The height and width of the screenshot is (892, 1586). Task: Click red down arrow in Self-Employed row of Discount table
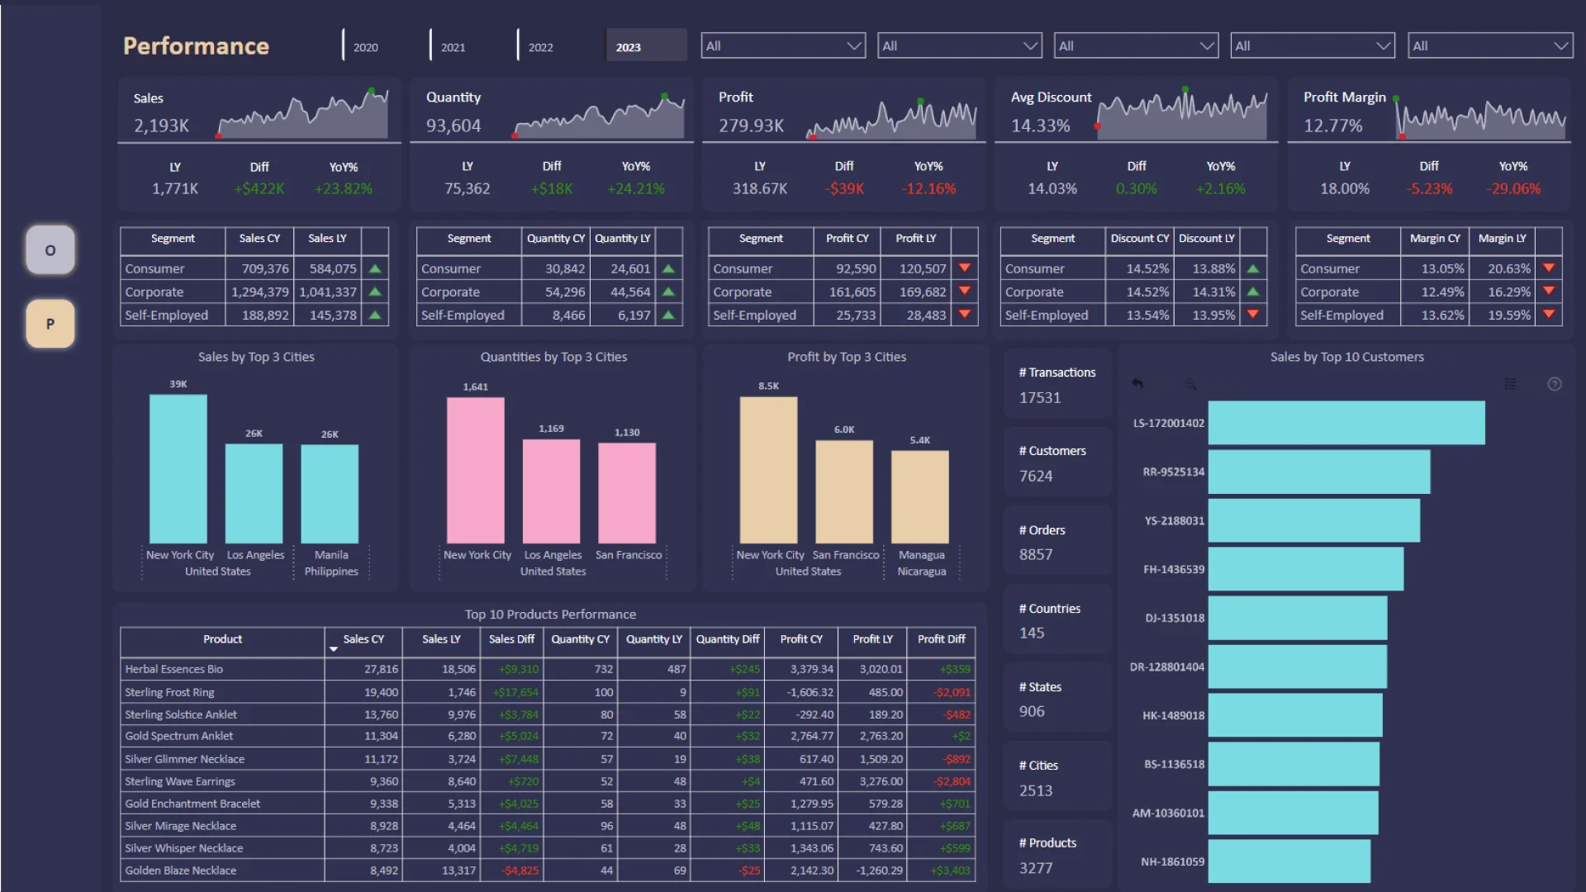click(1253, 314)
